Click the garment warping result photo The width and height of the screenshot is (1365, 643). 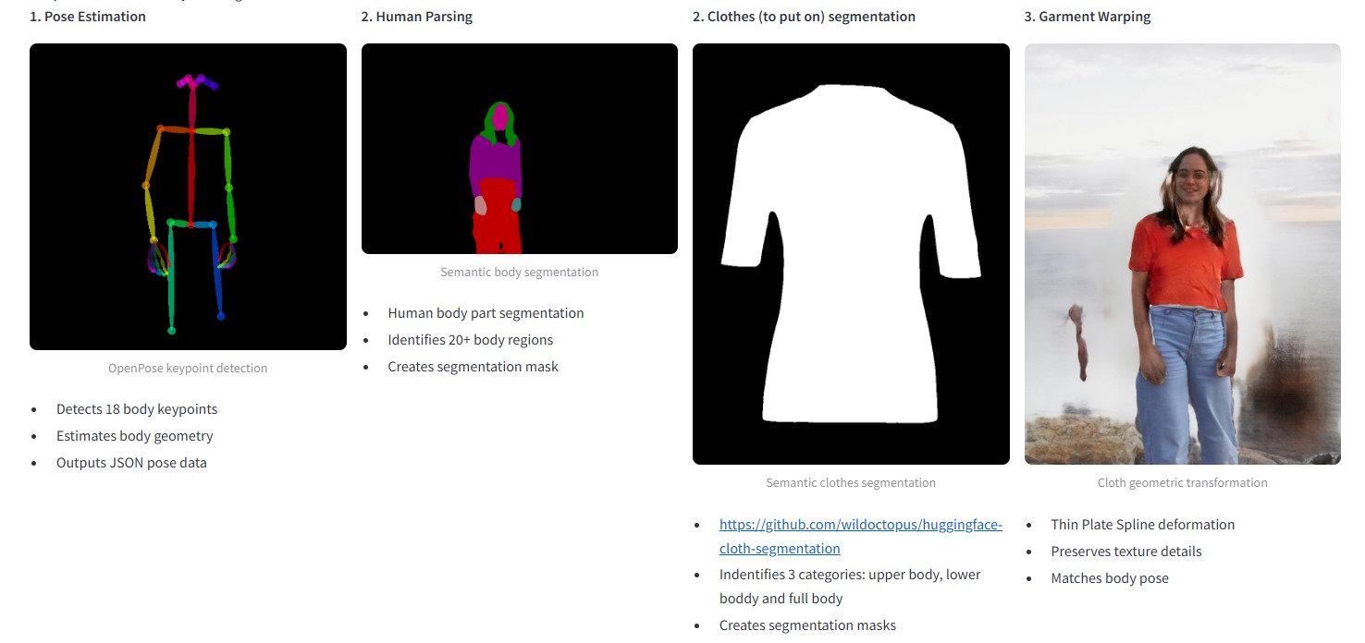(x=1183, y=254)
